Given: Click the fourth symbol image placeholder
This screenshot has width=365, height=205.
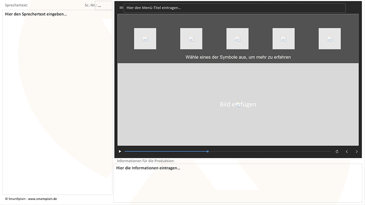Looking at the screenshot, I should tap(283, 39).
